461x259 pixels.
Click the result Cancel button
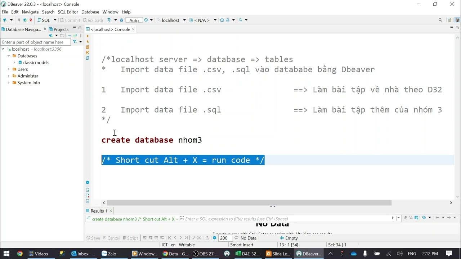[111, 238]
